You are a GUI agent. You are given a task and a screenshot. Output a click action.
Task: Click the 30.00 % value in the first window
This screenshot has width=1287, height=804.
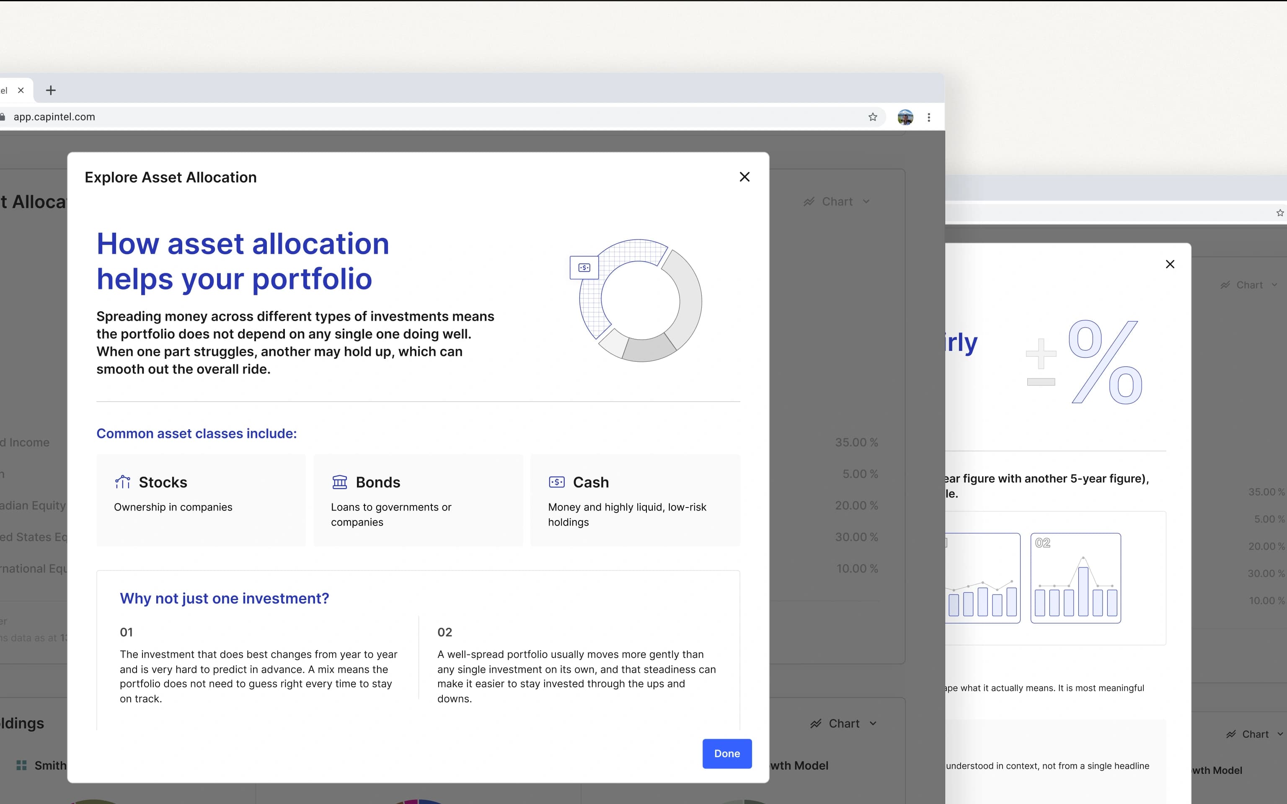pos(856,537)
